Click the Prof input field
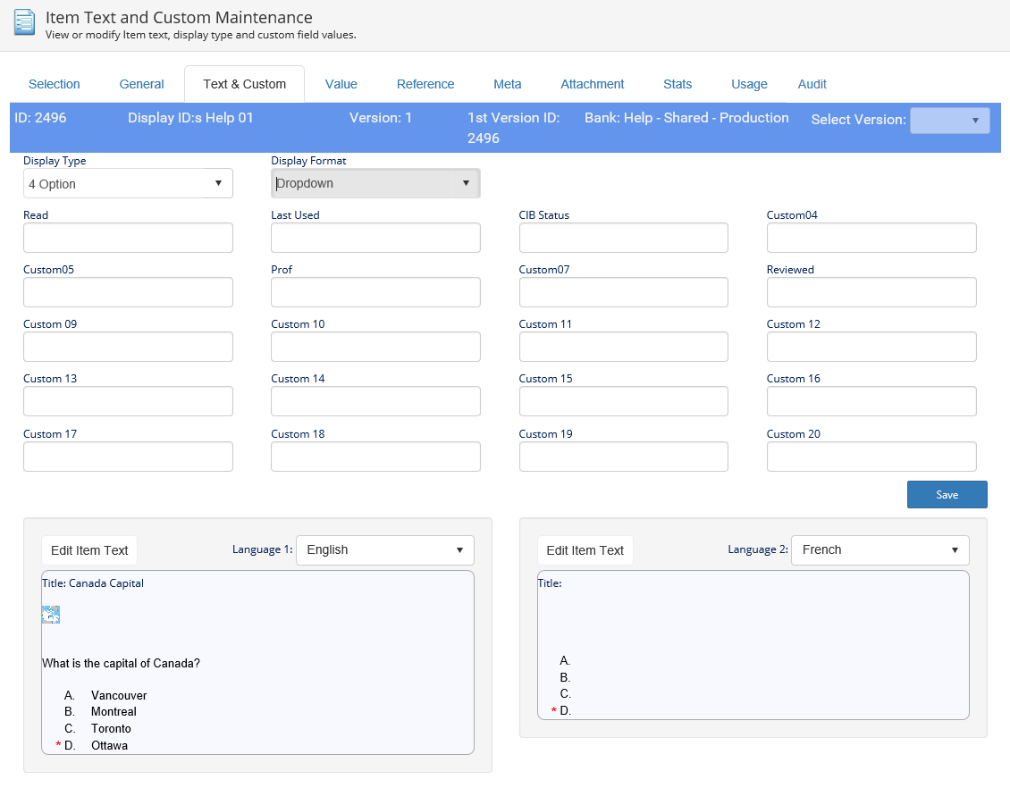 tap(375, 292)
